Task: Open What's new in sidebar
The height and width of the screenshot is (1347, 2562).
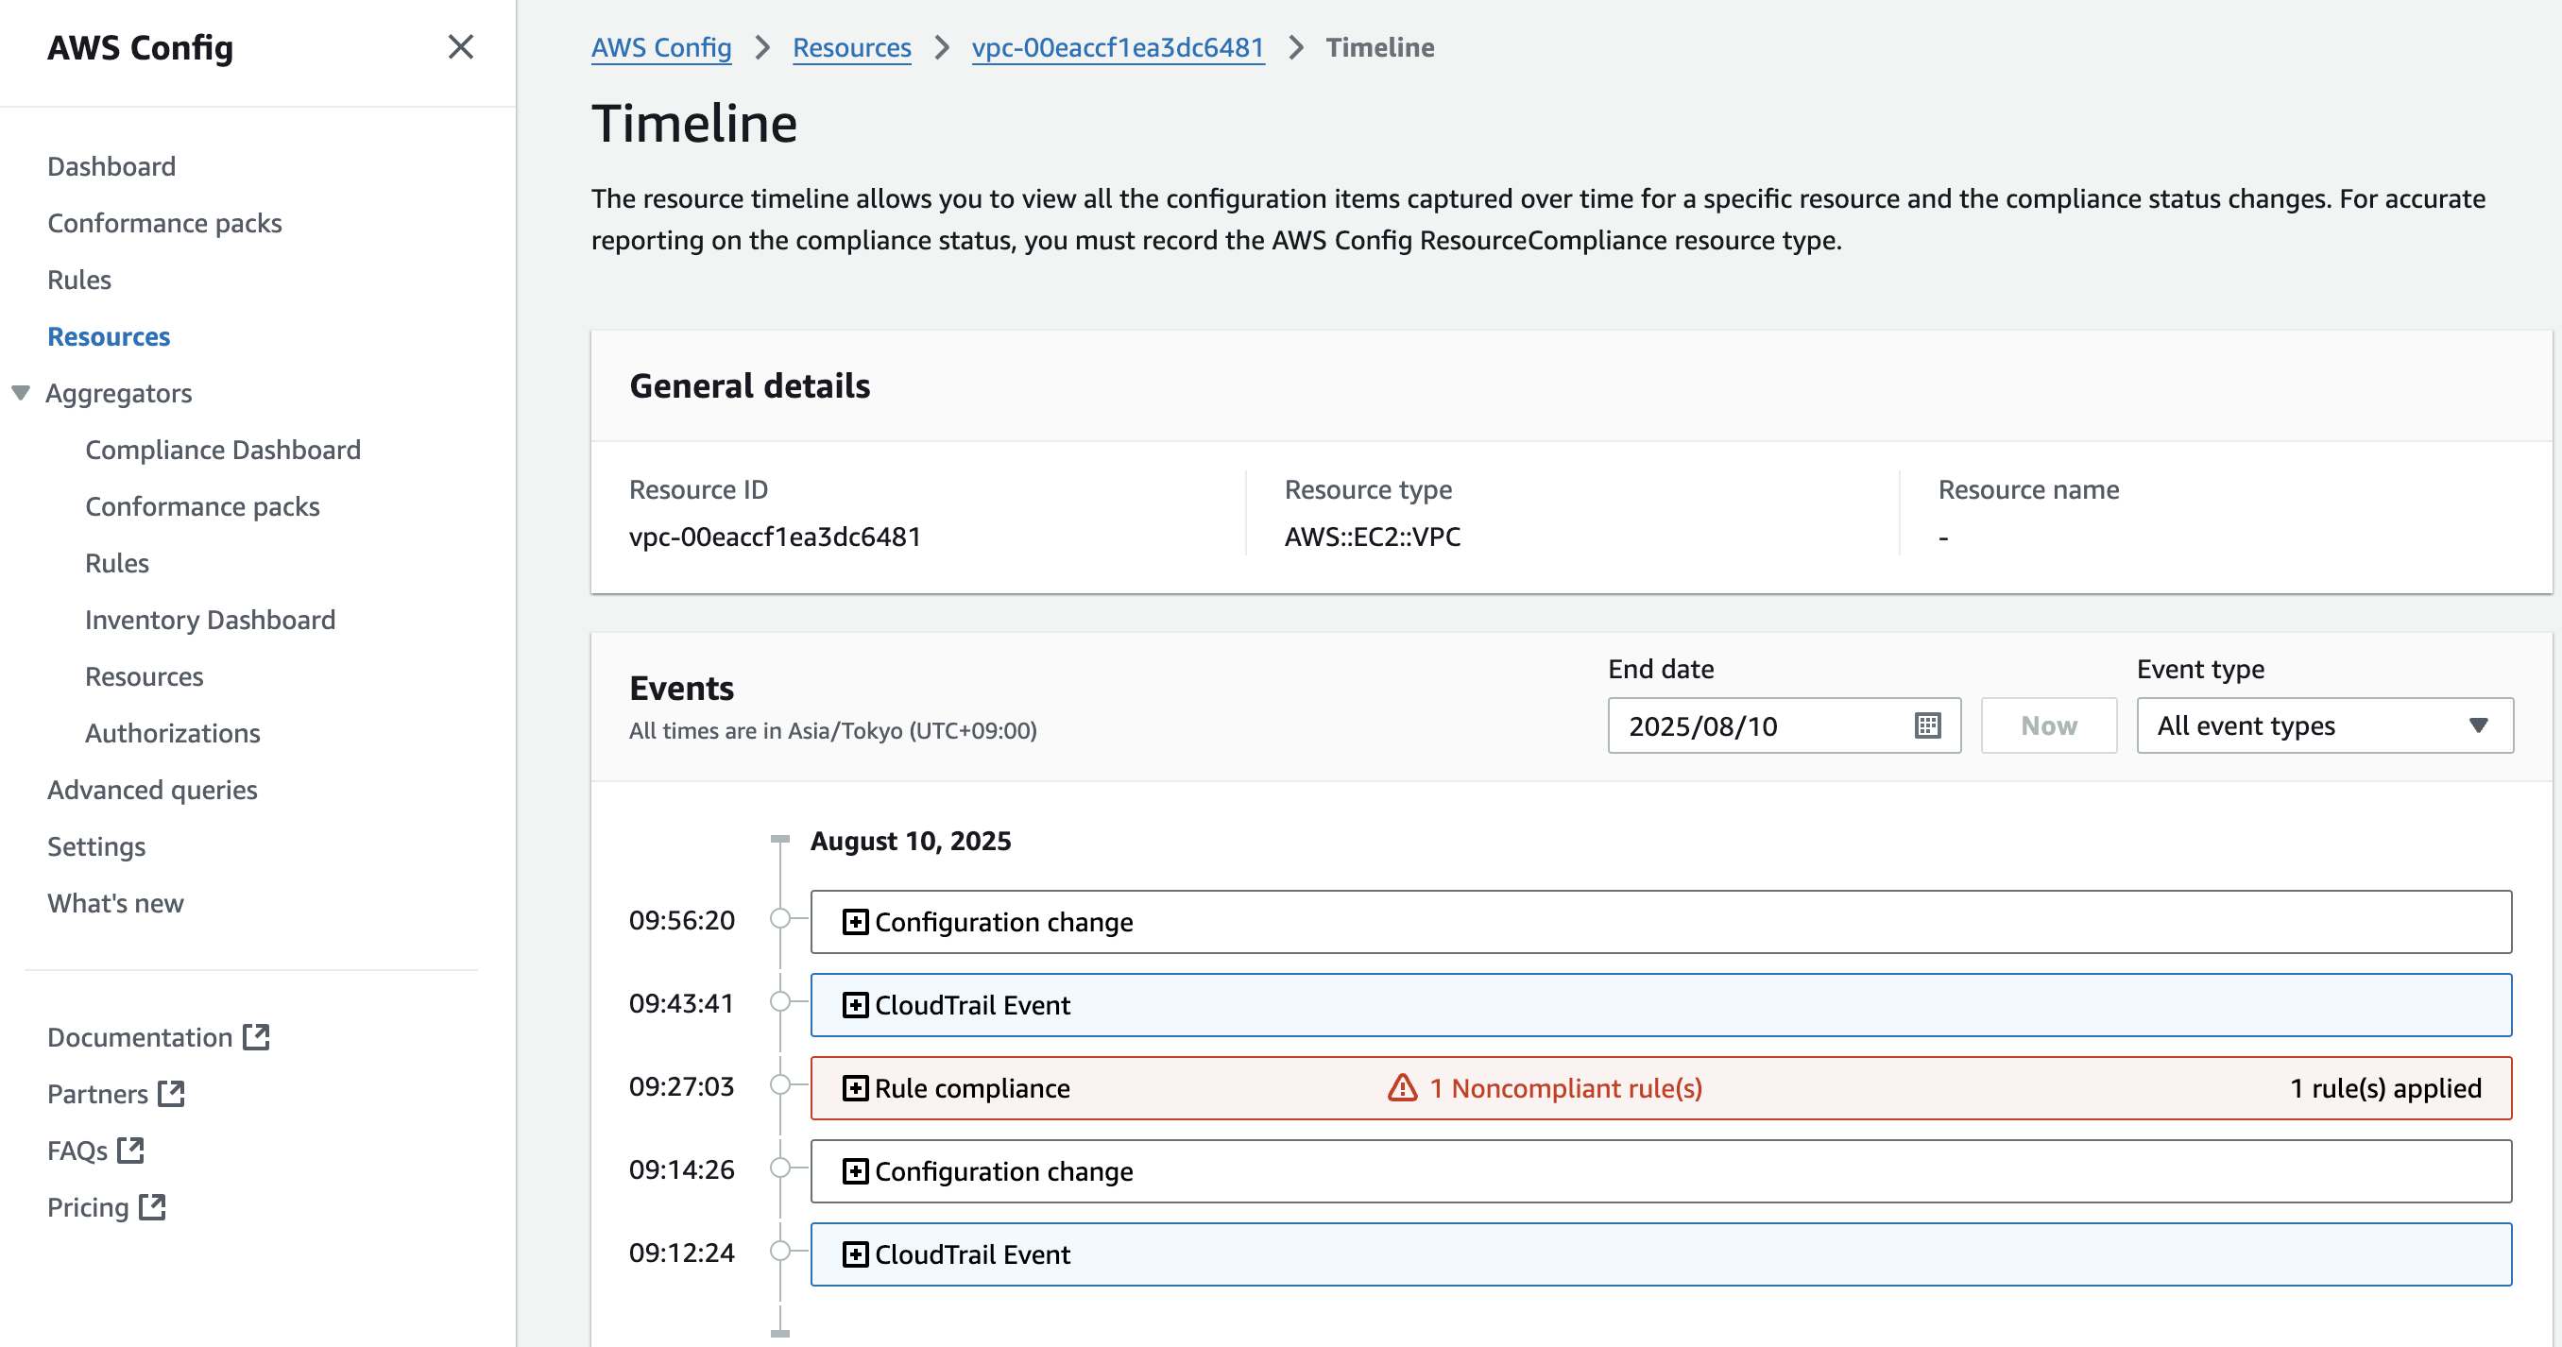Action: click(x=115, y=903)
